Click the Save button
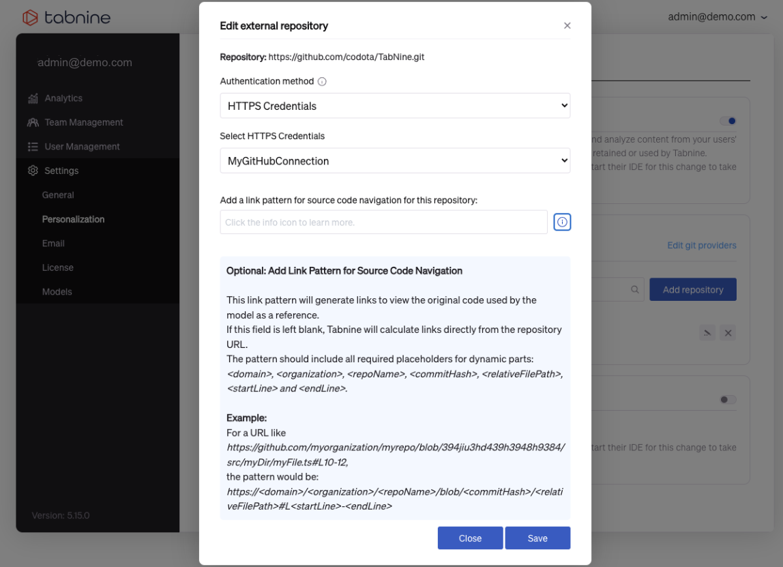This screenshot has height=567, width=783. pyautogui.click(x=537, y=538)
